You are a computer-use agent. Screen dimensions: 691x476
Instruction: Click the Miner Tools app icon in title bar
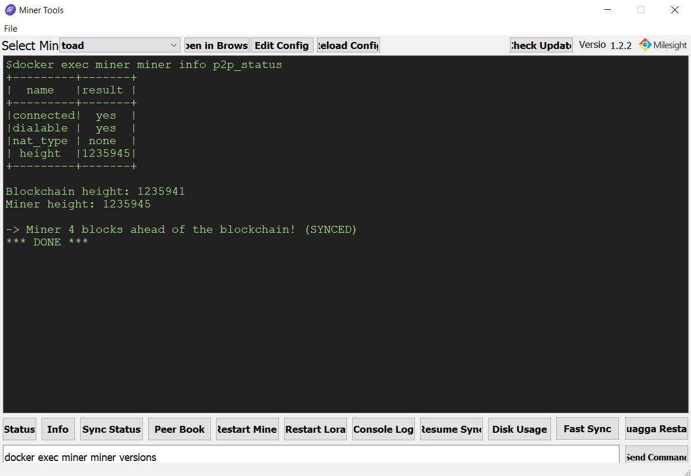point(10,10)
